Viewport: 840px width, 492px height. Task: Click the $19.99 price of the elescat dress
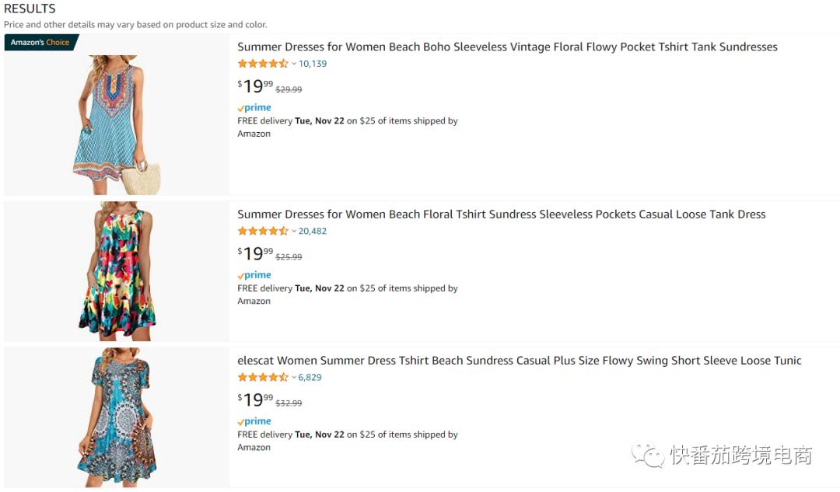pyautogui.click(x=255, y=400)
